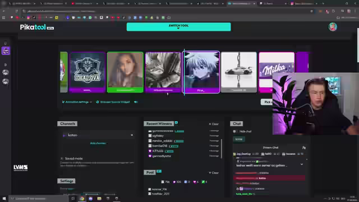Image resolution: width=359 pixels, height=202 pixels.
Task: Open Chrome from the Windows taskbar
Action: [x=82, y=199]
